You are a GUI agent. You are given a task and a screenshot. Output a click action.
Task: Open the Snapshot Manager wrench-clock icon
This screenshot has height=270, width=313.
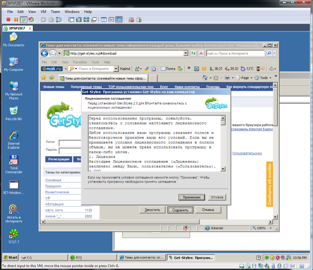tap(59, 19)
